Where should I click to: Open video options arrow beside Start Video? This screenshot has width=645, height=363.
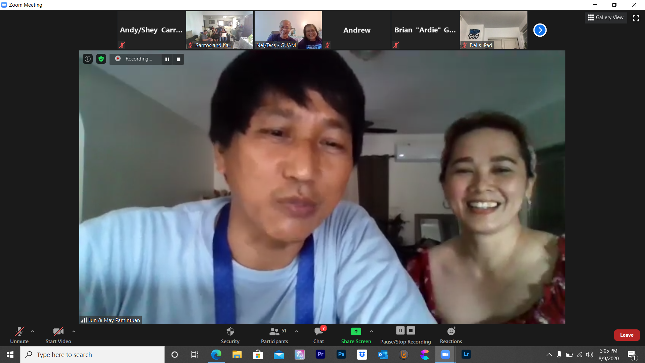point(74,331)
